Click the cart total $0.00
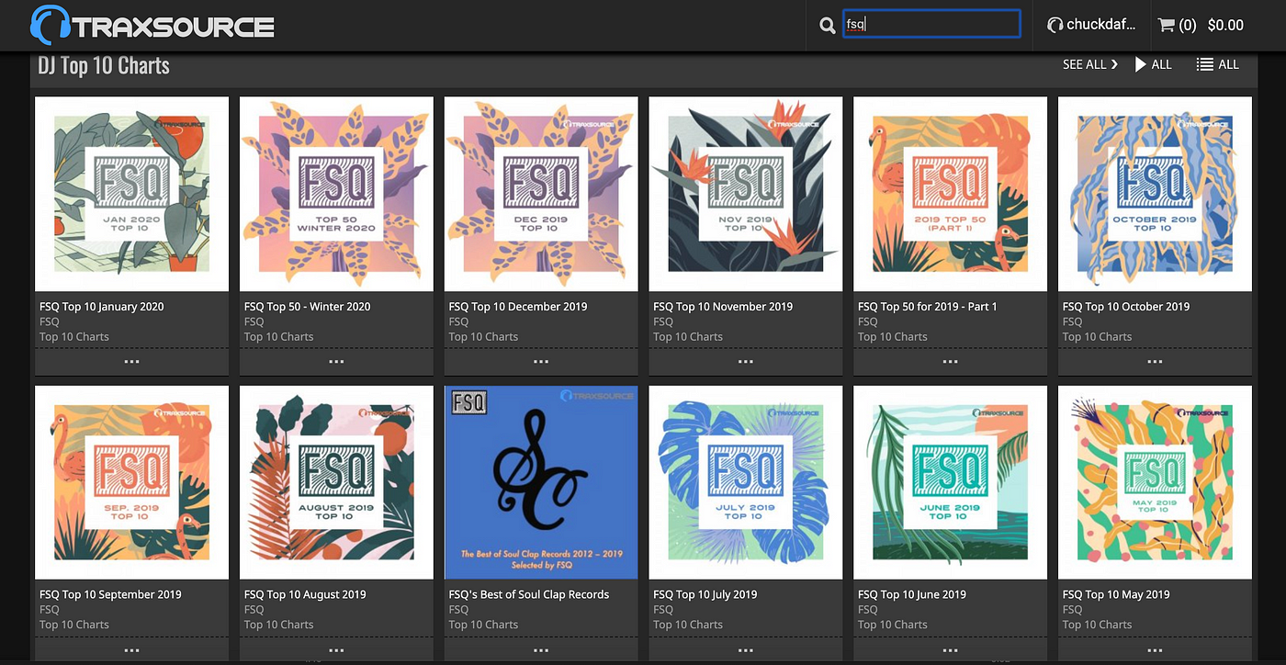1286x665 pixels. [x=1225, y=26]
